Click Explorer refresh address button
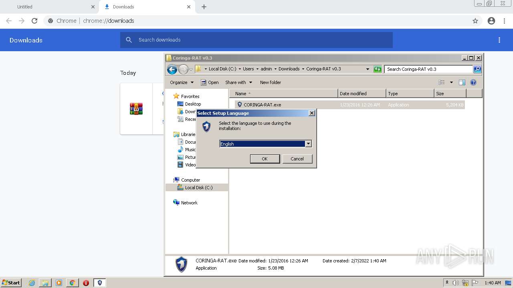The width and height of the screenshot is (513, 288). (x=378, y=69)
